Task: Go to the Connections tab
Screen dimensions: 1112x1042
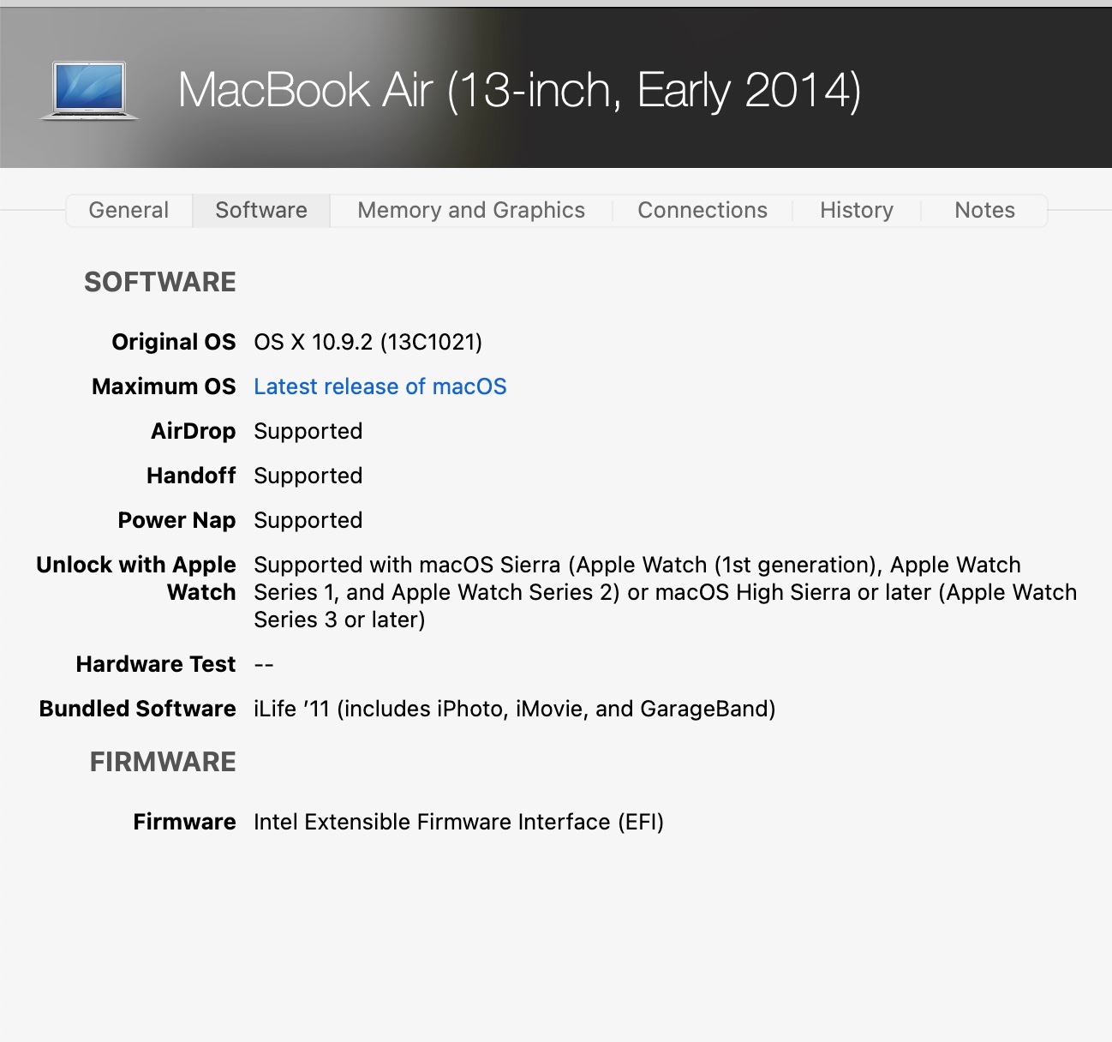Action: point(702,210)
